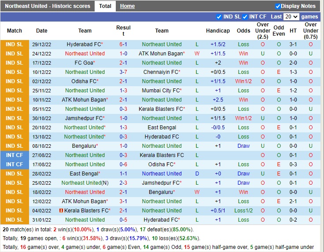Click INT CF badge on 17/08/22 row
This screenshot has height=252, width=324.
[14, 164]
